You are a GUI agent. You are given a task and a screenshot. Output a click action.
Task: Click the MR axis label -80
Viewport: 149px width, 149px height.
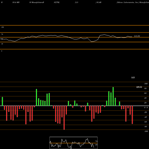[x=145, y=127]
